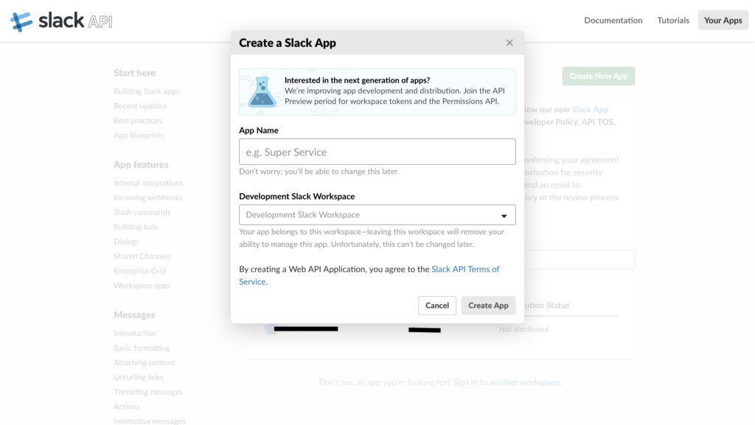Image resolution: width=755 pixels, height=425 pixels.
Task: Cancel the app creation dialog
Action: pos(437,305)
